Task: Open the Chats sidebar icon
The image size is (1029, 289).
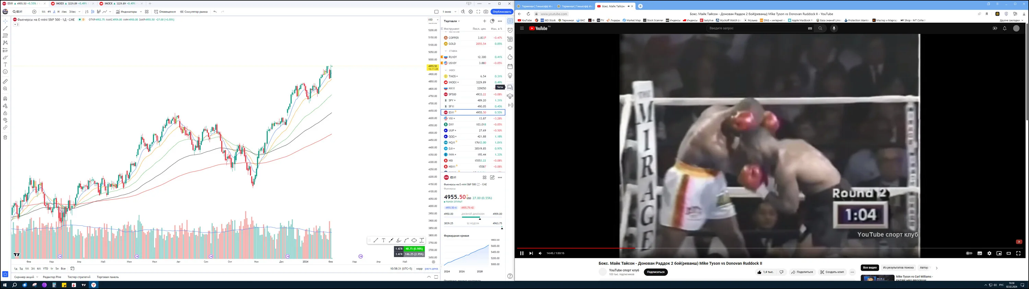Action: pyautogui.click(x=510, y=87)
